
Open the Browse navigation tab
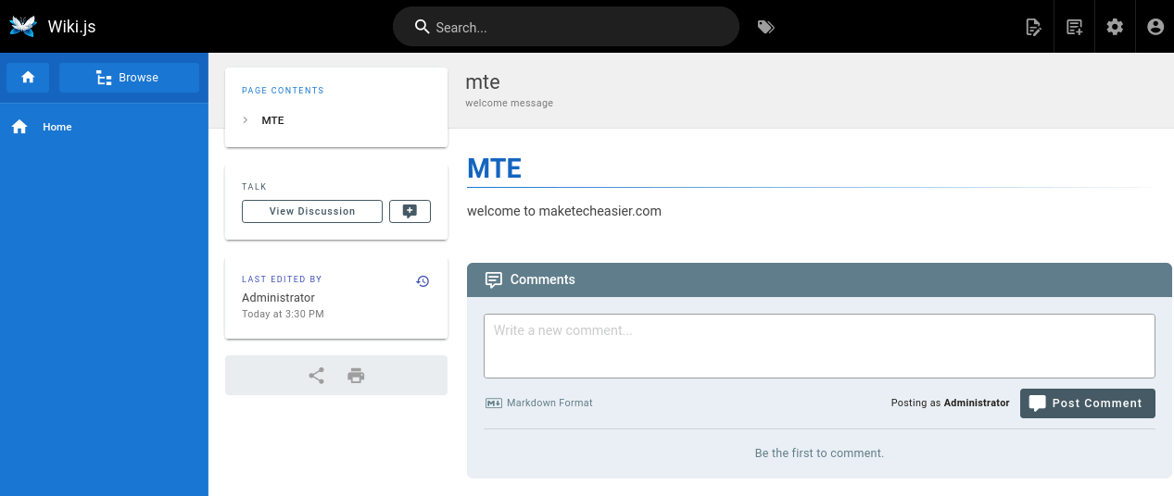pos(129,78)
